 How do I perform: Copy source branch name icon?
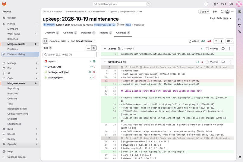118,25
